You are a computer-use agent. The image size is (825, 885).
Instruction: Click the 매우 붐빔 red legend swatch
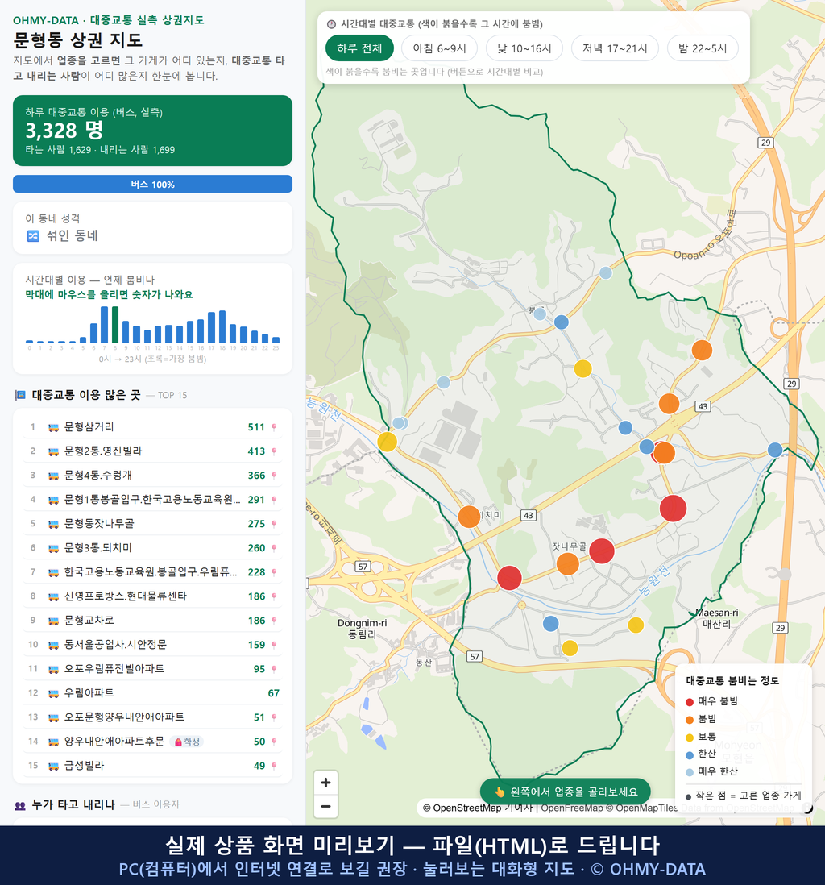pos(689,701)
